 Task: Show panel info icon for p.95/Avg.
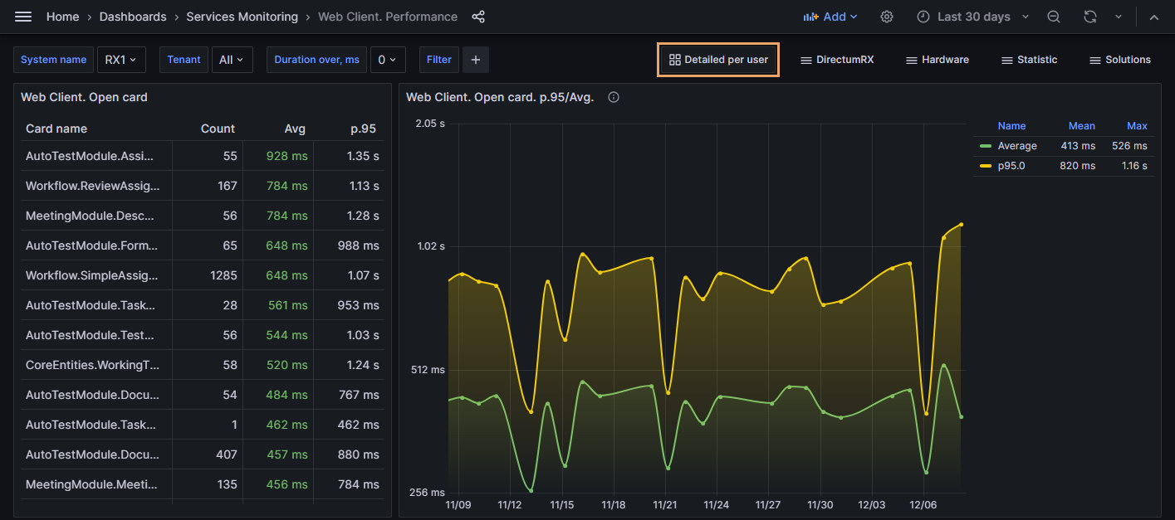614,97
